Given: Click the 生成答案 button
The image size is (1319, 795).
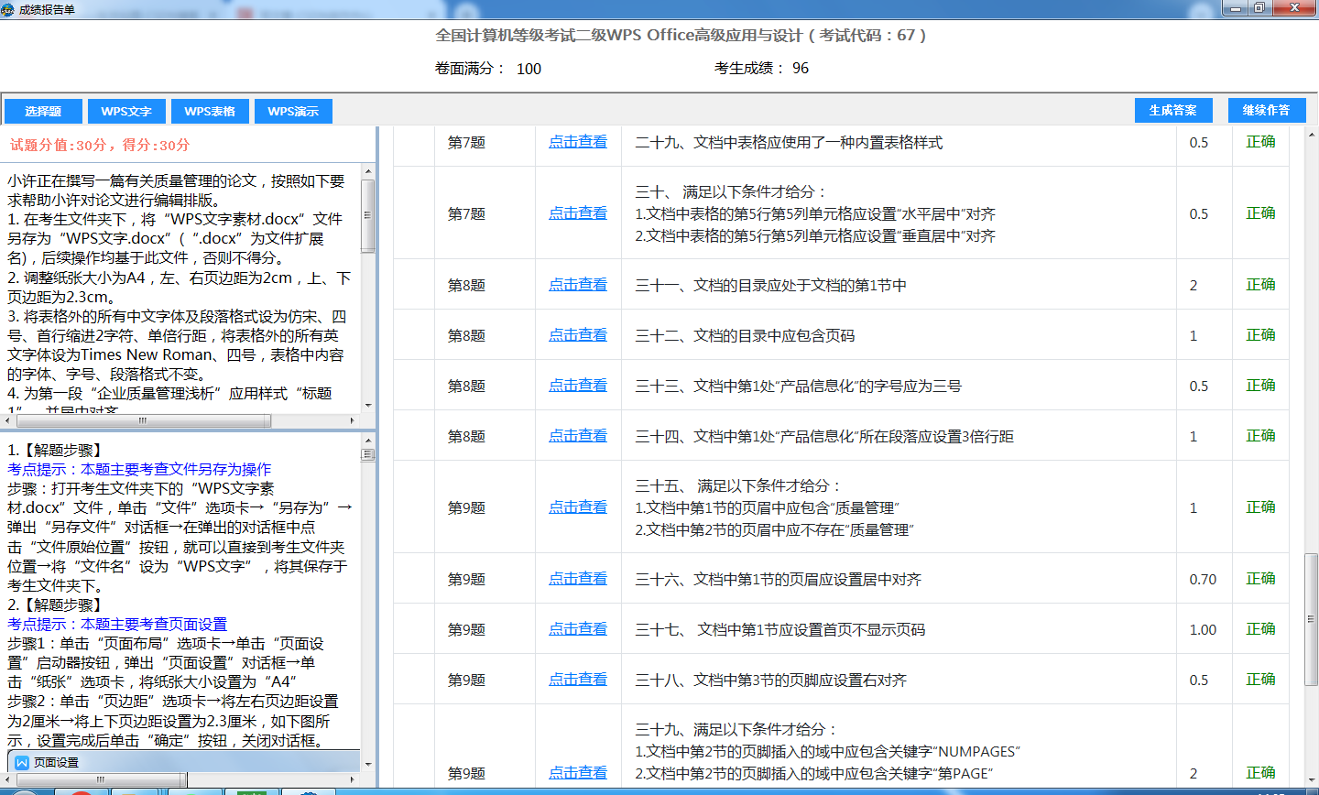Looking at the screenshot, I should 1173,110.
